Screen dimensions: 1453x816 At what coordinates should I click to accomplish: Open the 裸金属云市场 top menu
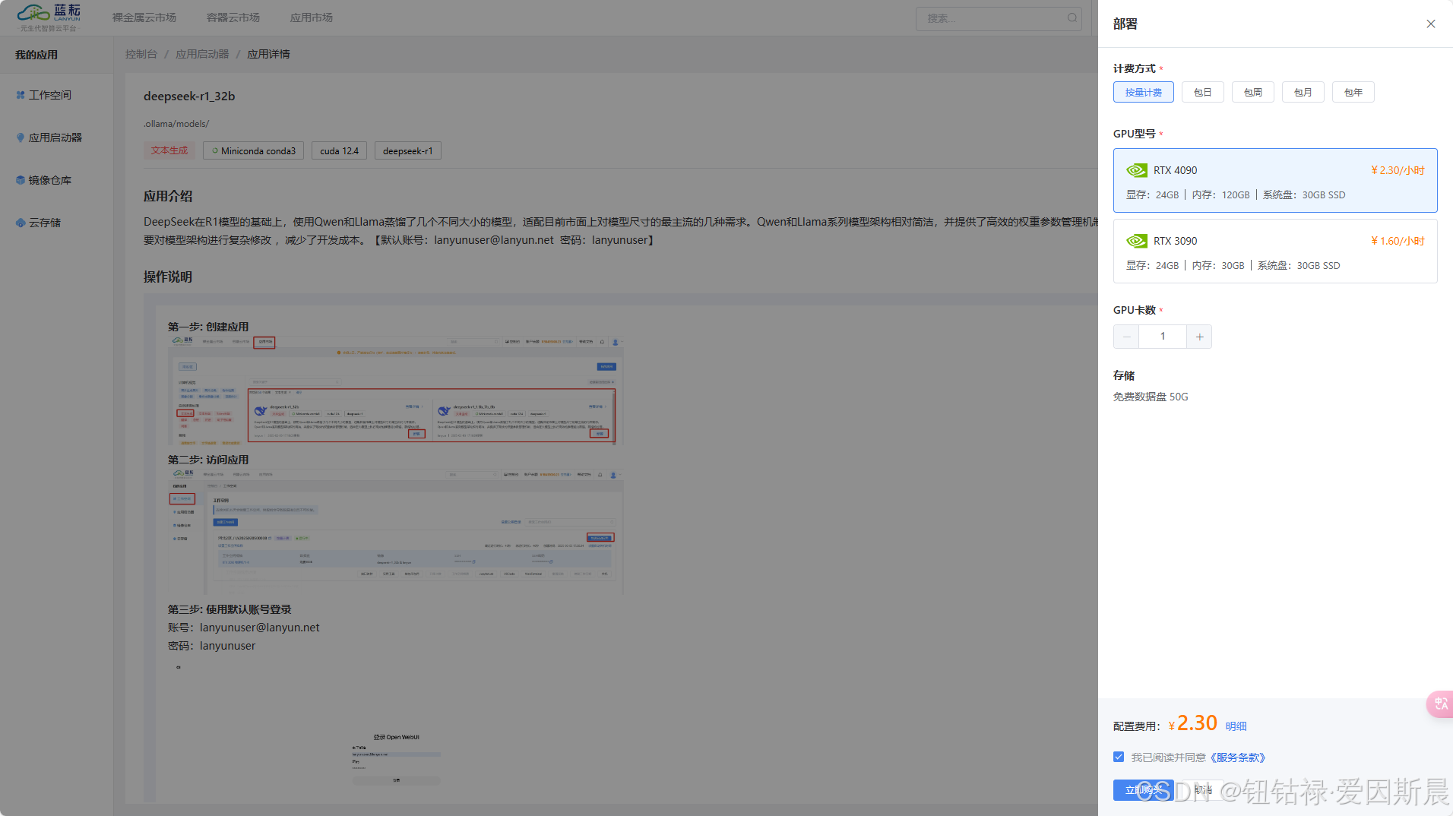[x=144, y=17]
